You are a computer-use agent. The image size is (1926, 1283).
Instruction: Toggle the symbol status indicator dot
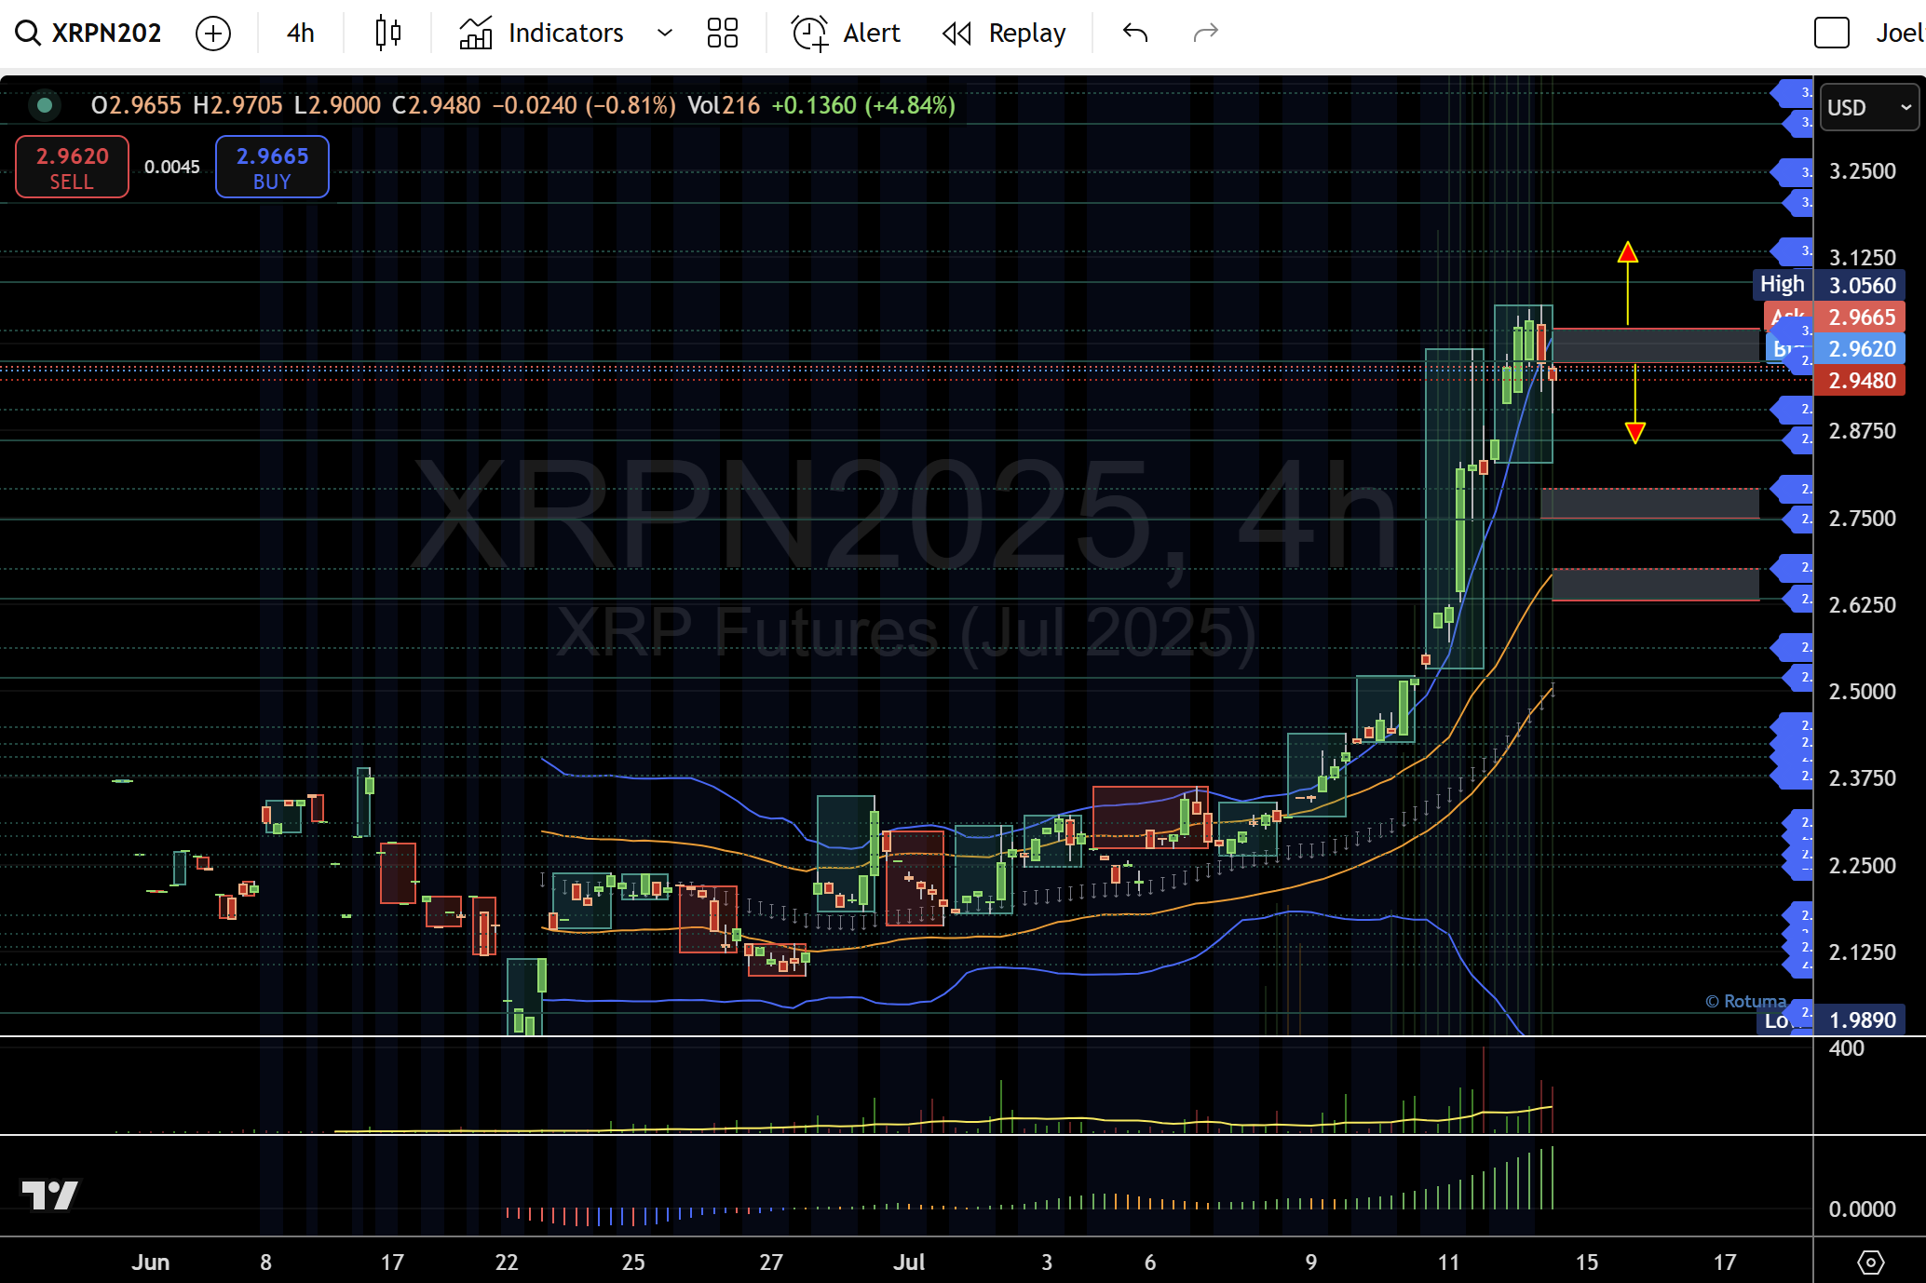point(45,105)
